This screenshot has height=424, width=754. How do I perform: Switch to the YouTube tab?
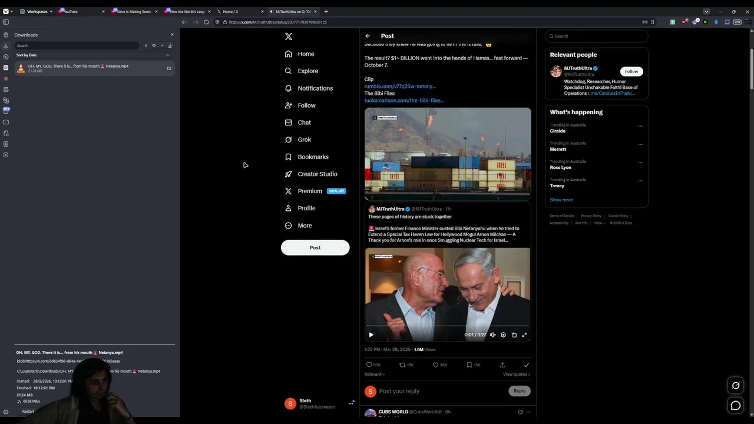pyautogui.click(x=81, y=11)
